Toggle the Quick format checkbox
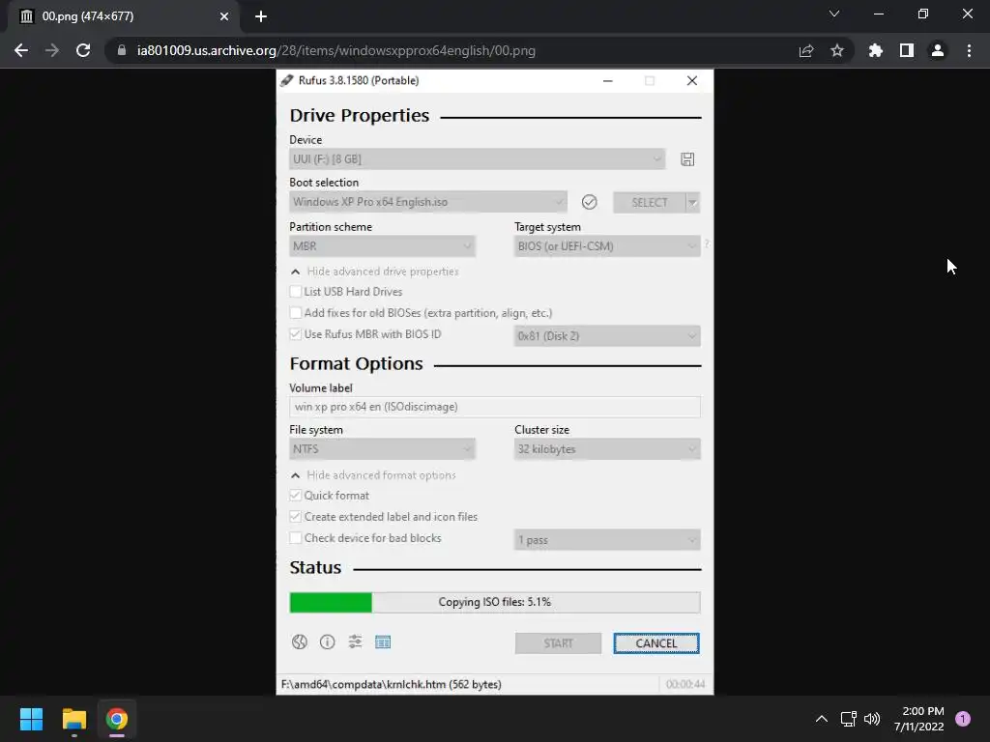This screenshot has width=990, height=742. click(296, 496)
